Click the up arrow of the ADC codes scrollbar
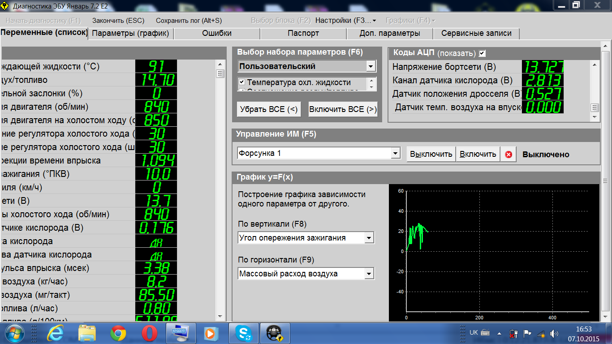The height and width of the screenshot is (344, 612). point(595,64)
